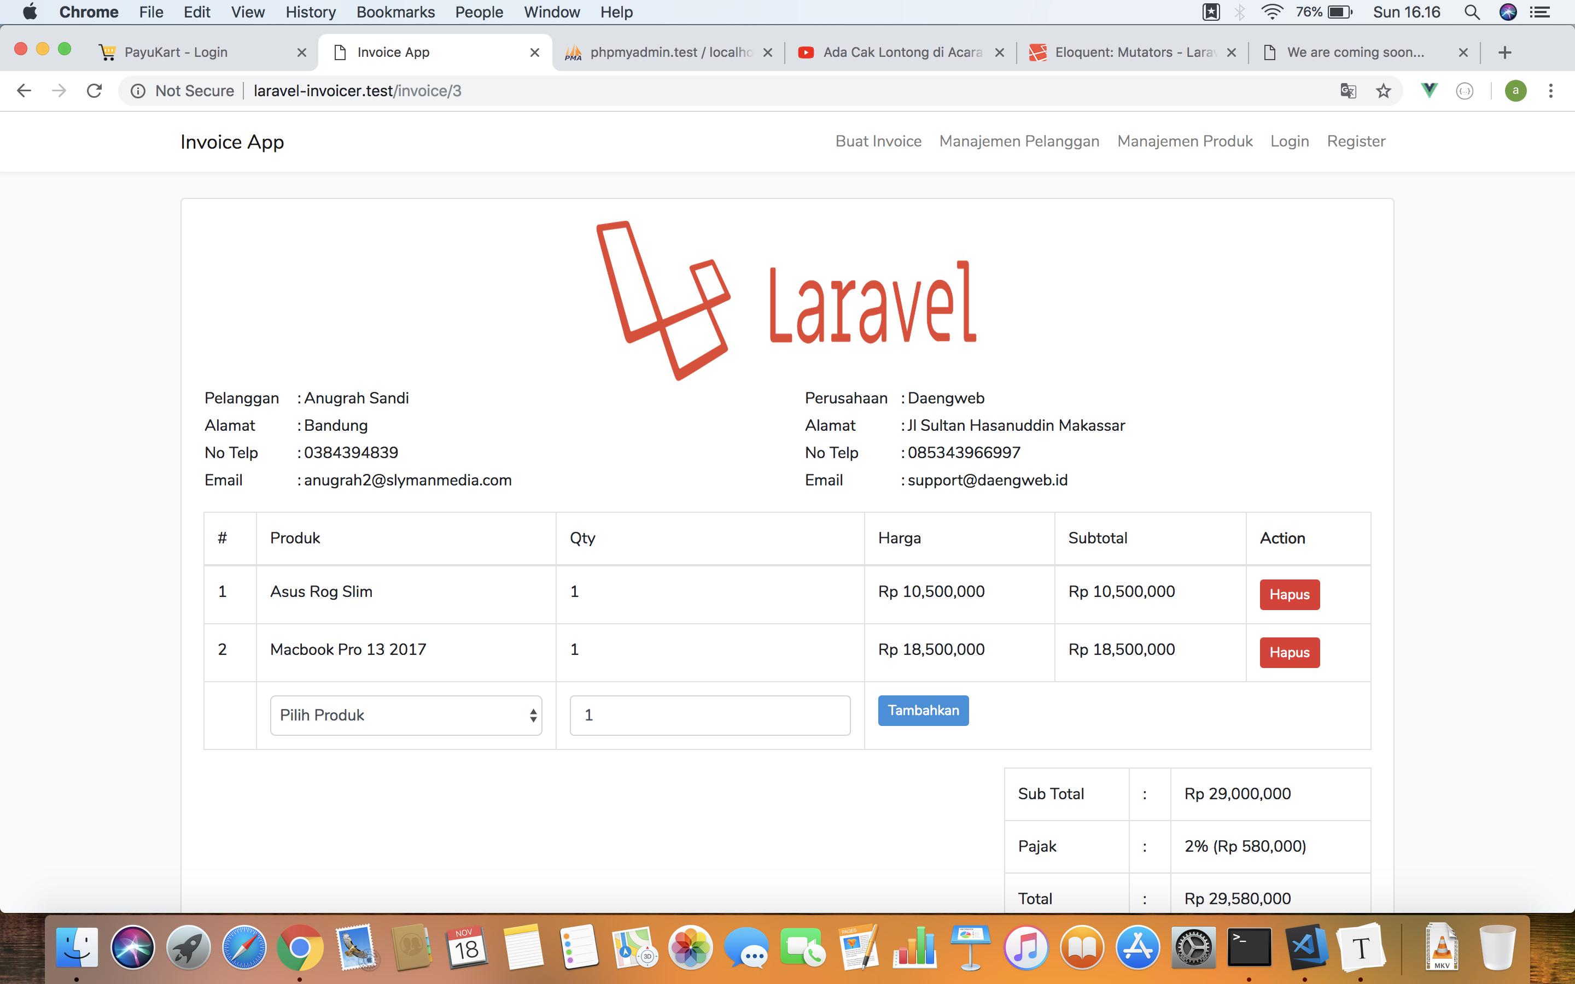Screen dimensions: 1575x984
Task: Open the Calendar app in dock
Action: coord(466,947)
